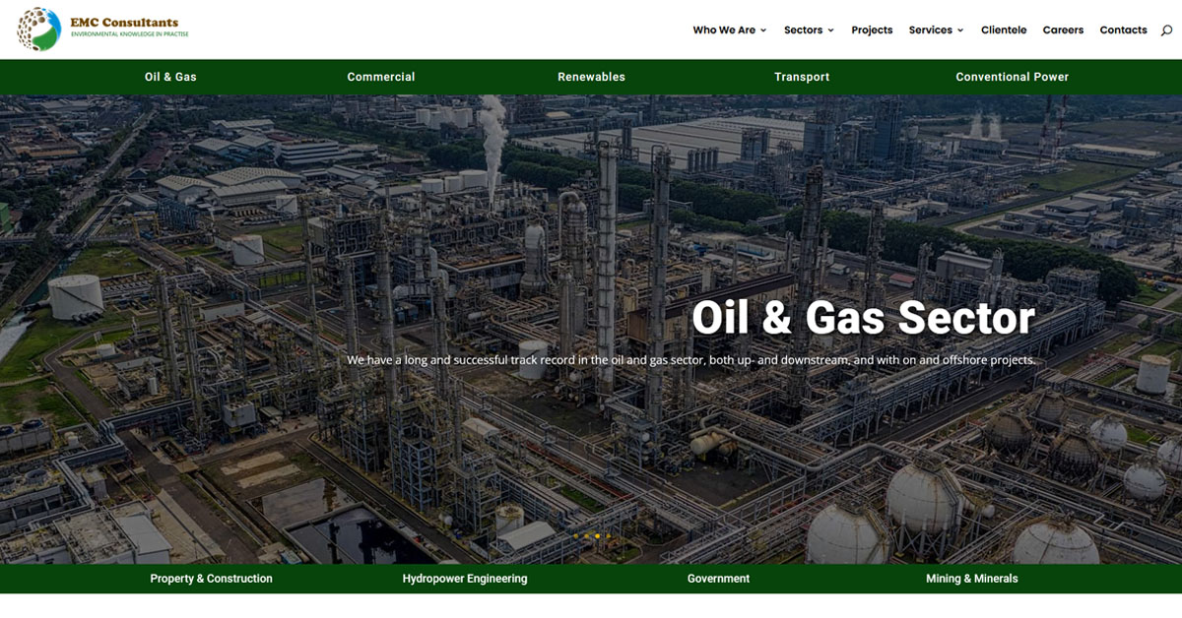Open the Mining & Minerals link
The image size is (1182, 618).
tap(972, 579)
